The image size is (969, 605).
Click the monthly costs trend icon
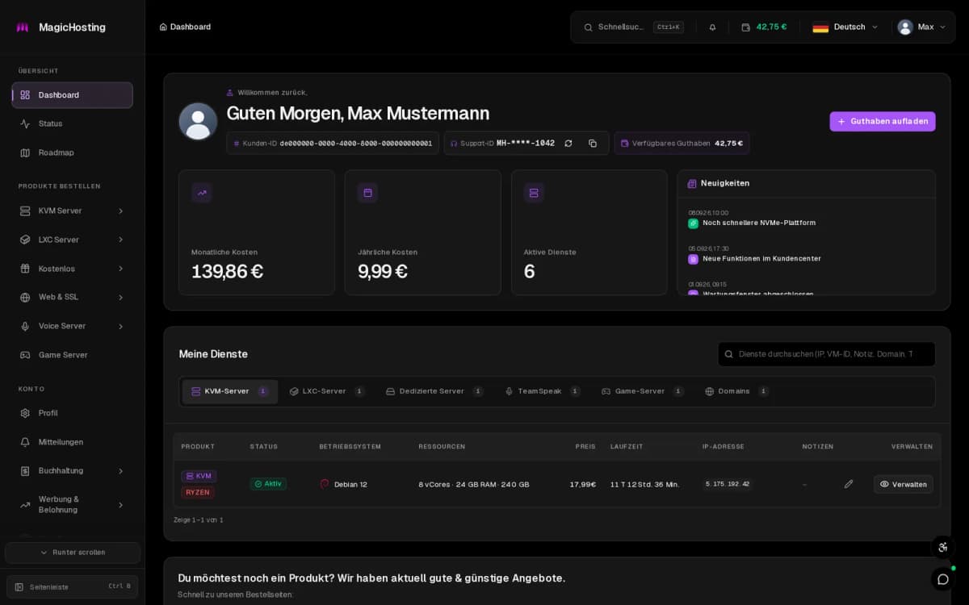[202, 193]
